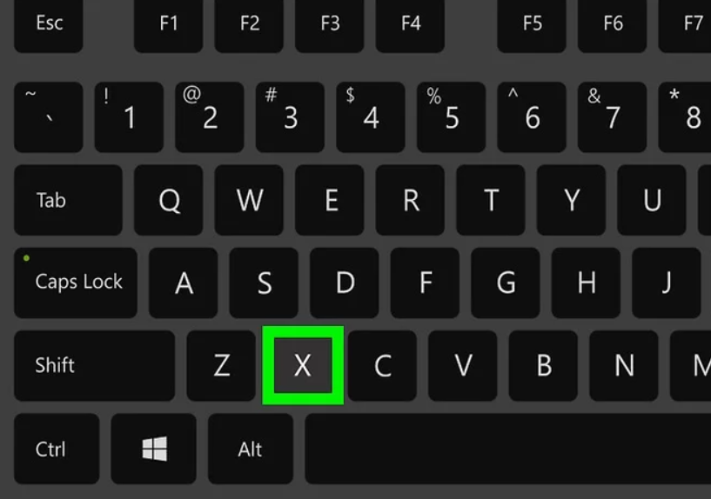The image size is (711, 499).
Task: Click the Esc key
Action: [49, 25]
